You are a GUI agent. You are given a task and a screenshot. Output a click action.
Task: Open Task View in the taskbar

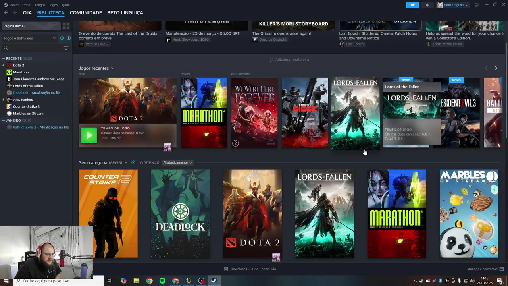[x=110, y=281]
